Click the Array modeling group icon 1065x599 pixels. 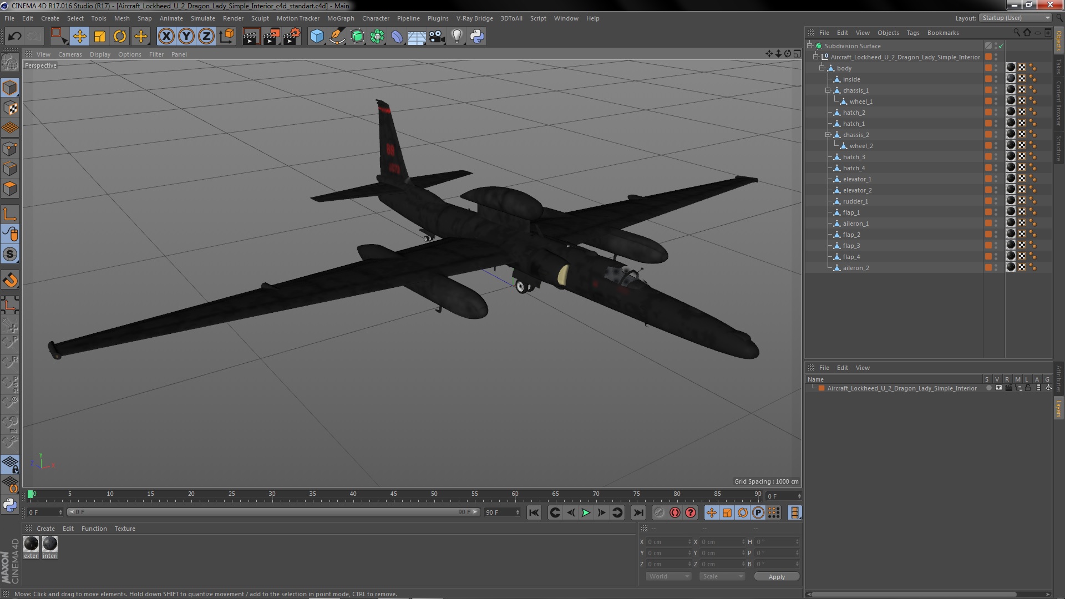click(377, 37)
